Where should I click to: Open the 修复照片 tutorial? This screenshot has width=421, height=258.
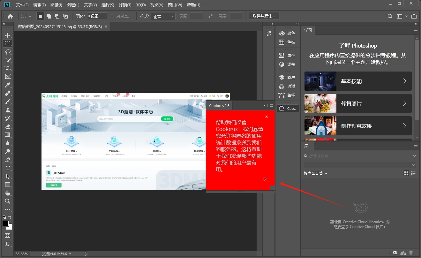(x=358, y=103)
